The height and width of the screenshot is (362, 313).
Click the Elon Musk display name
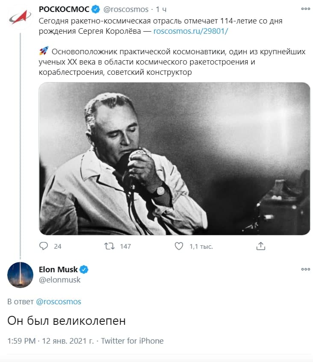(58, 269)
